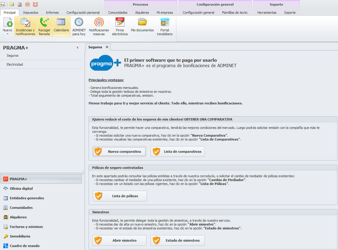Screen dimensions: 338x250
Task: Open the Comunidades ribbon tab
Action: (x=118, y=13)
